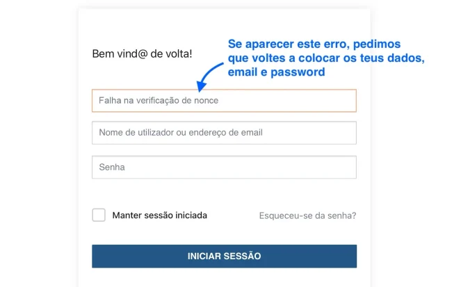
Task: Click the word "senha?" in the forgot link
Action: pos(342,215)
